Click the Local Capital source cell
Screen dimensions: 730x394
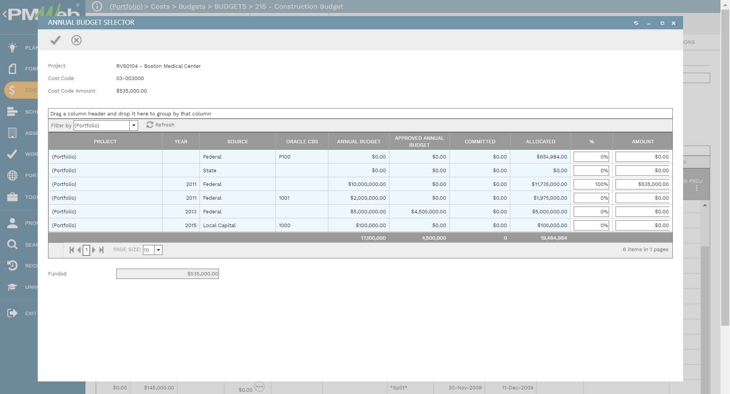(x=238, y=225)
